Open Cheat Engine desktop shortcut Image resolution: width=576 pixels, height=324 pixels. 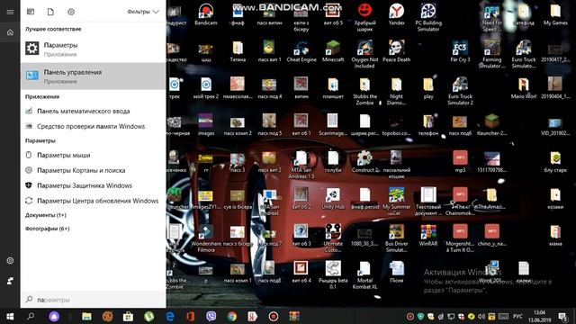tap(301, 51)
